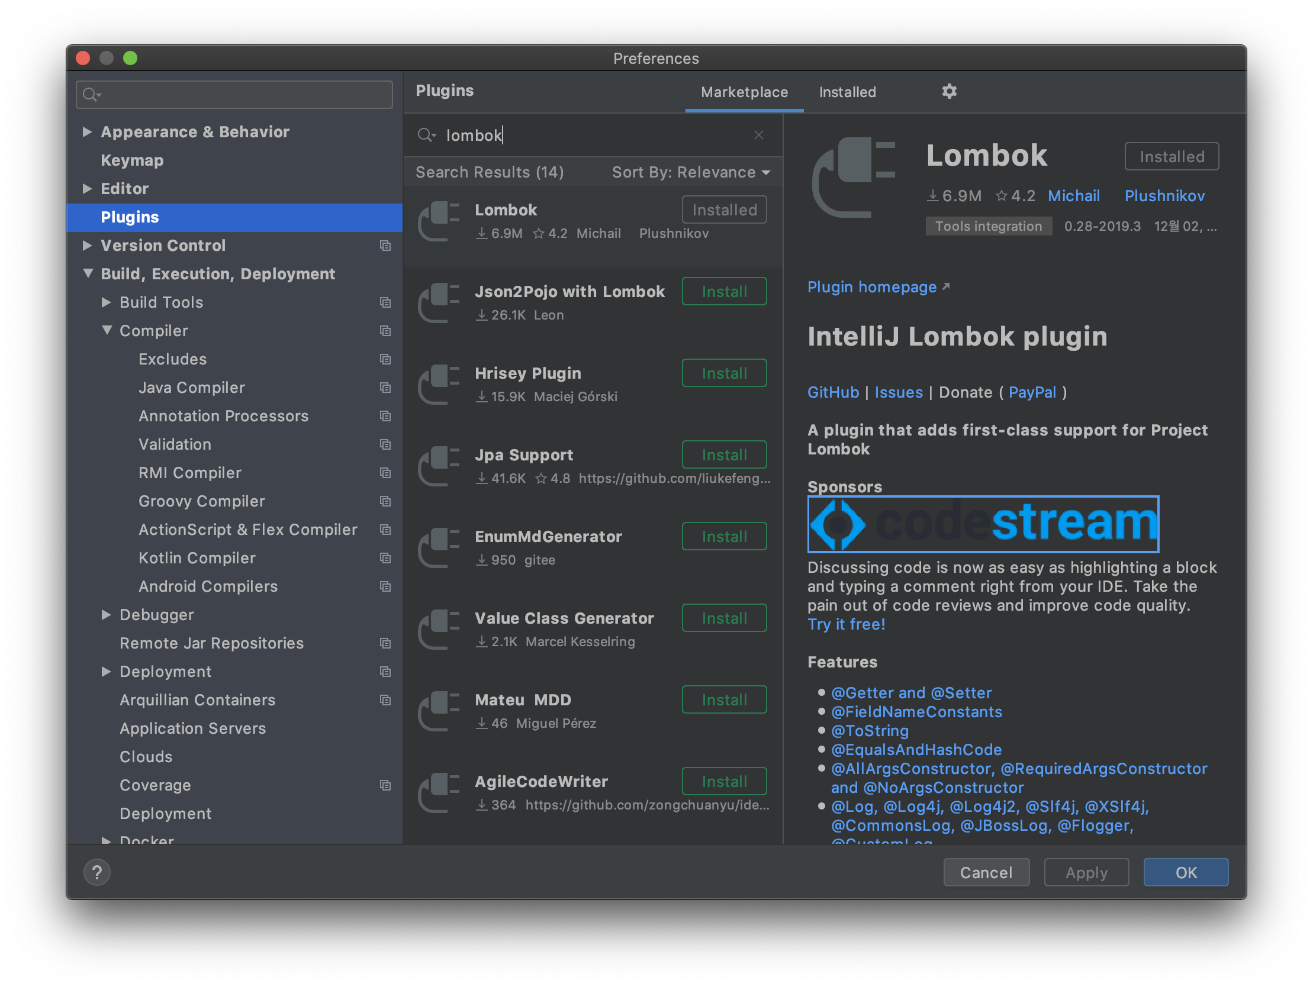Click the project-level icon next to Version Control

(385, 246)
